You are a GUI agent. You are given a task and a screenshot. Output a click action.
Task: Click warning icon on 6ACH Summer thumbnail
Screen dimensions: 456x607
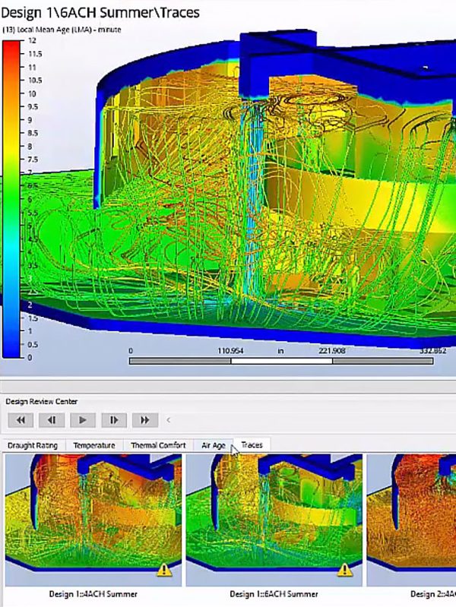coord(346,569)
